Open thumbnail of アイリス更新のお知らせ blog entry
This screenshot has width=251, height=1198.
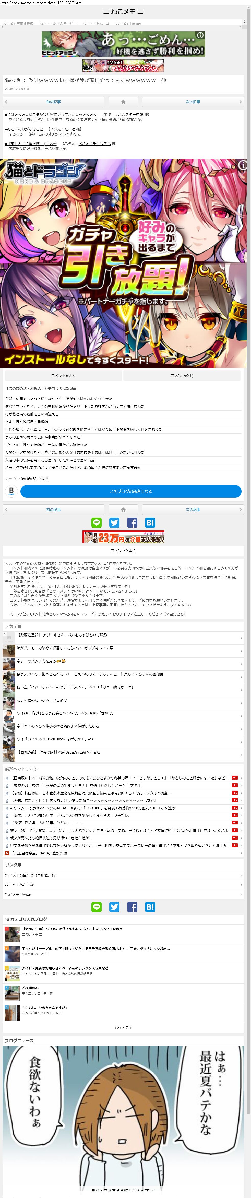(12, 973)
